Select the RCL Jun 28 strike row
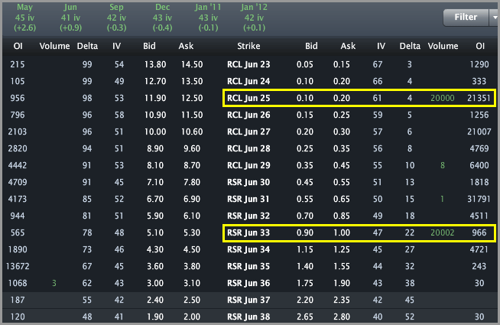Viewport: 500px width, 325px height. click(x=248, y=148)
